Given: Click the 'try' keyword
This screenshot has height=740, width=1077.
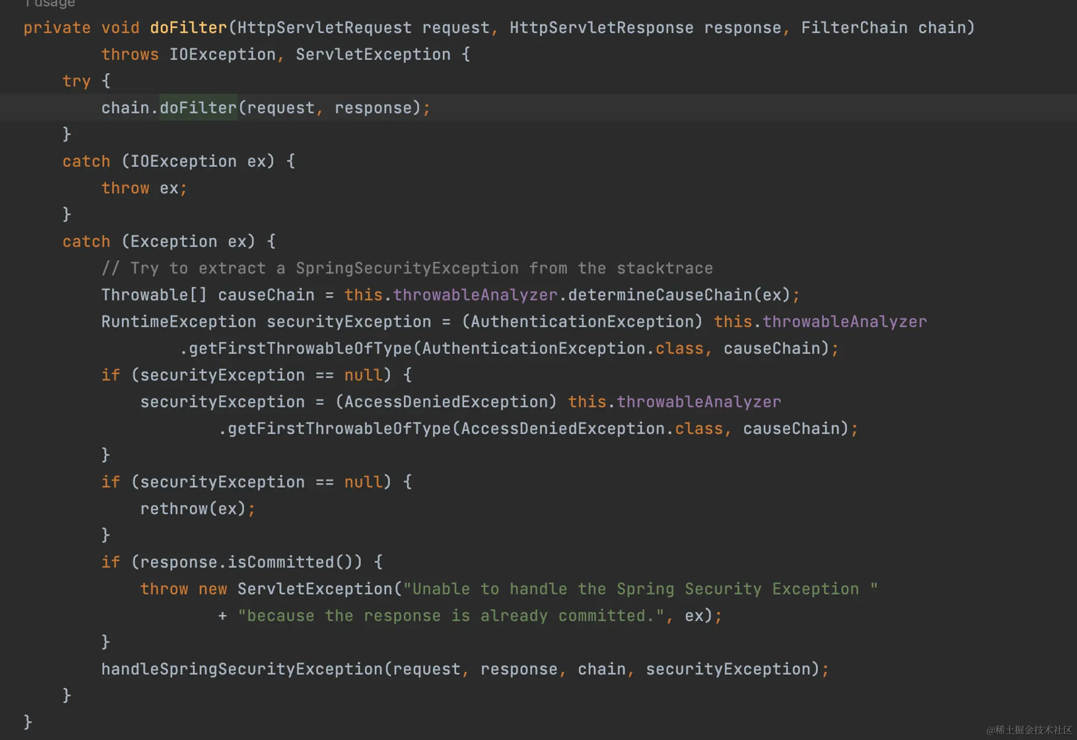Looking at the screenshot, I should point(76,81).
